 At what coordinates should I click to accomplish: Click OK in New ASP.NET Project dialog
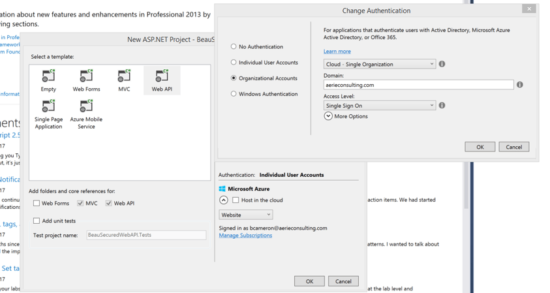(x=309, y=281)
